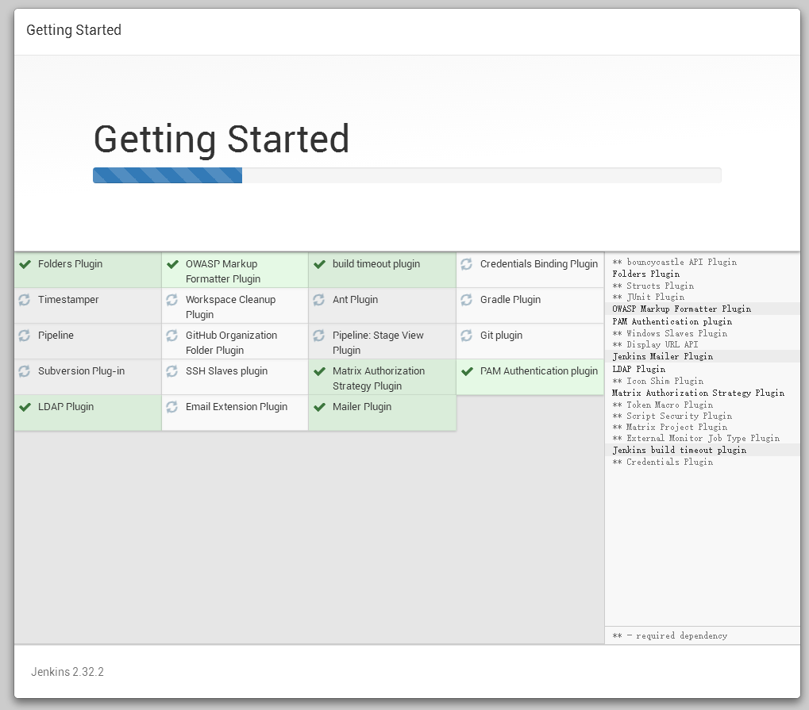
Task: Click the pending spinner next to Timestamper
Action: point(25,300)
